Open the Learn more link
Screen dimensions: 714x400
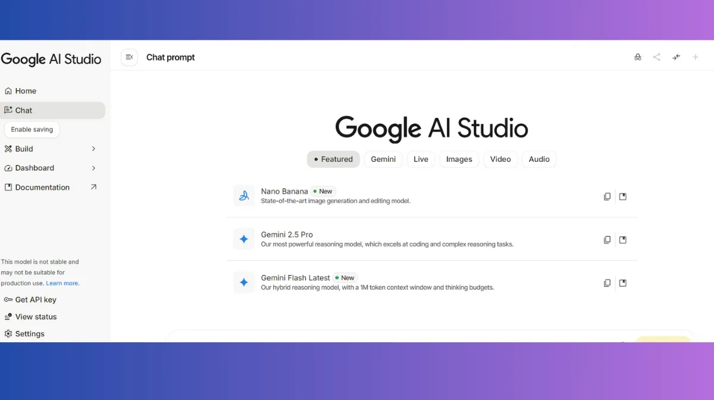[62, 283]
